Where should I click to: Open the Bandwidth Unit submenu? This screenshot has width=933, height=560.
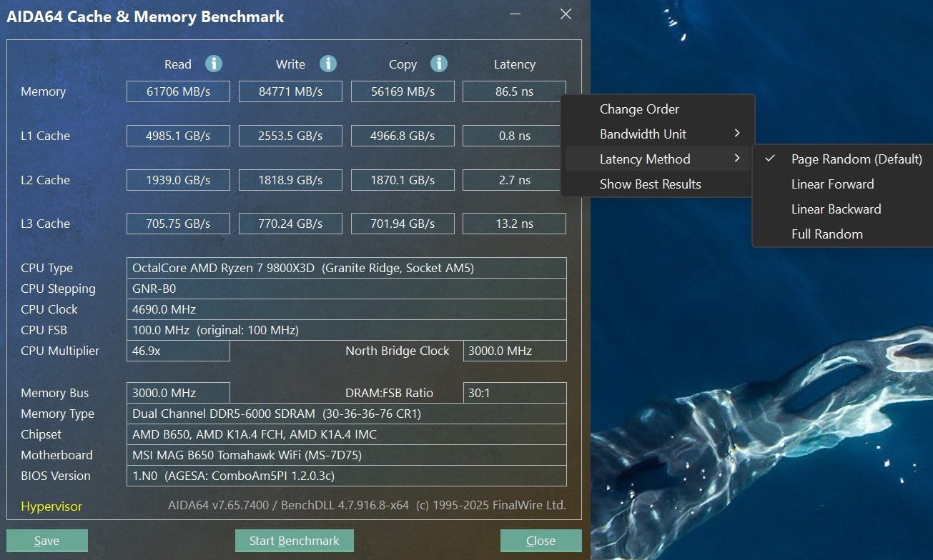pyautogui.click(x=658, y=134)
